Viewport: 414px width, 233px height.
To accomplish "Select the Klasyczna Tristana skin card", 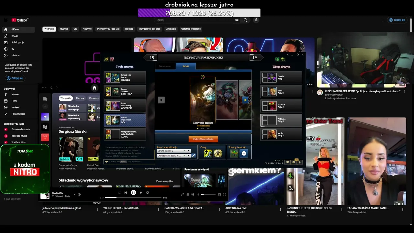I will tap(202, 101).
